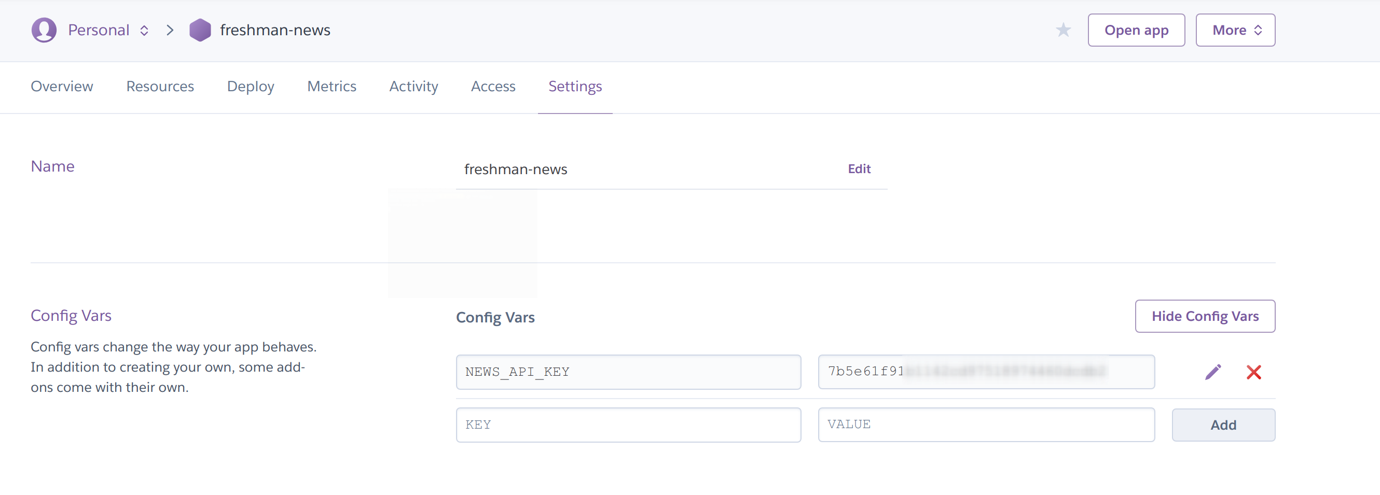Click the purple hexagon app icon

pos(200,30)
